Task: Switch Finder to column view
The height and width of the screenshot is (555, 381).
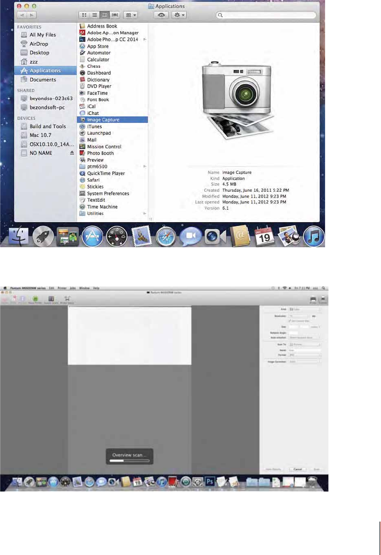Action: coord(104,15)
